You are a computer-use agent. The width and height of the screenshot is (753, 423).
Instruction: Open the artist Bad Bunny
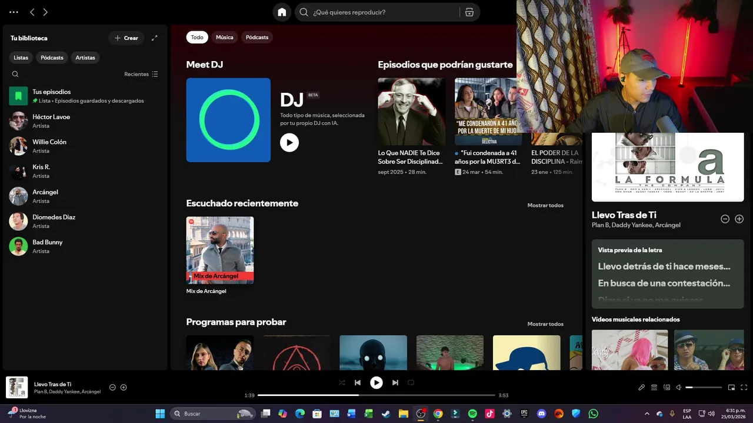(85, 246)
